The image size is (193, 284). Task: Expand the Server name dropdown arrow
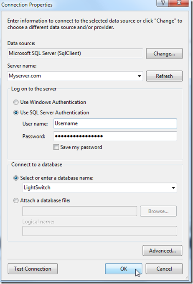click(139, 76)
